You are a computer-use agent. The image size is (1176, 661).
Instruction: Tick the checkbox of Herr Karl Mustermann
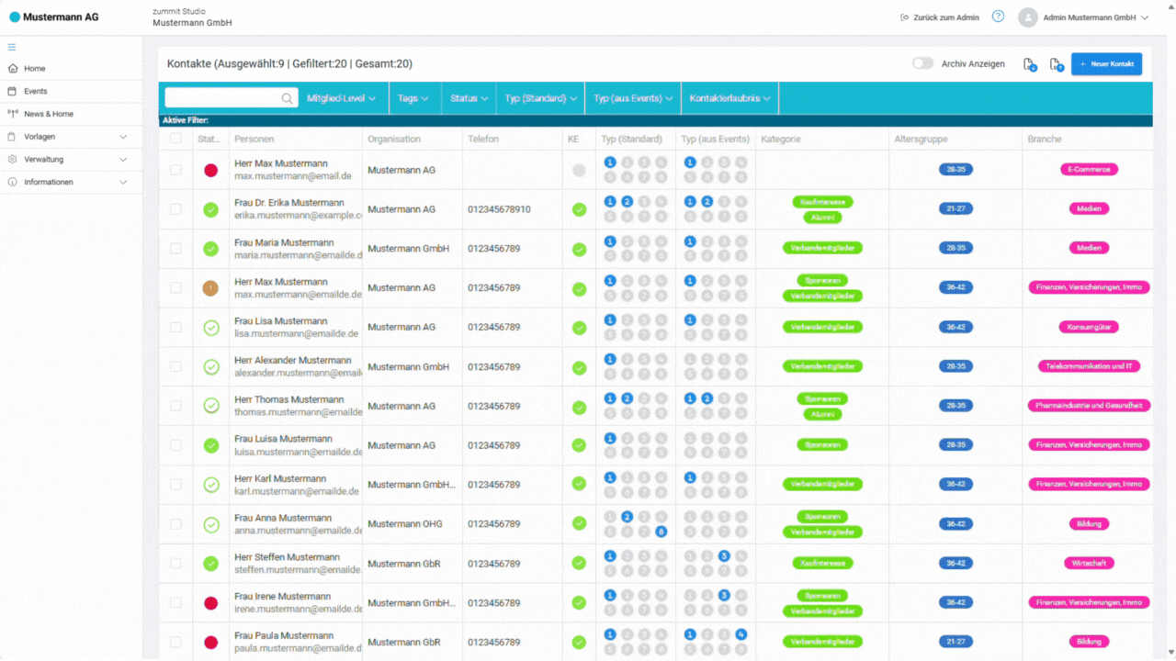click(175, 485)
